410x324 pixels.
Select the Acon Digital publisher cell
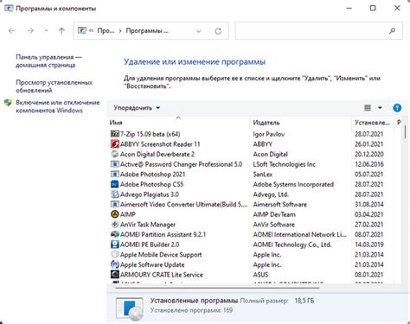(x=270, y=154)
